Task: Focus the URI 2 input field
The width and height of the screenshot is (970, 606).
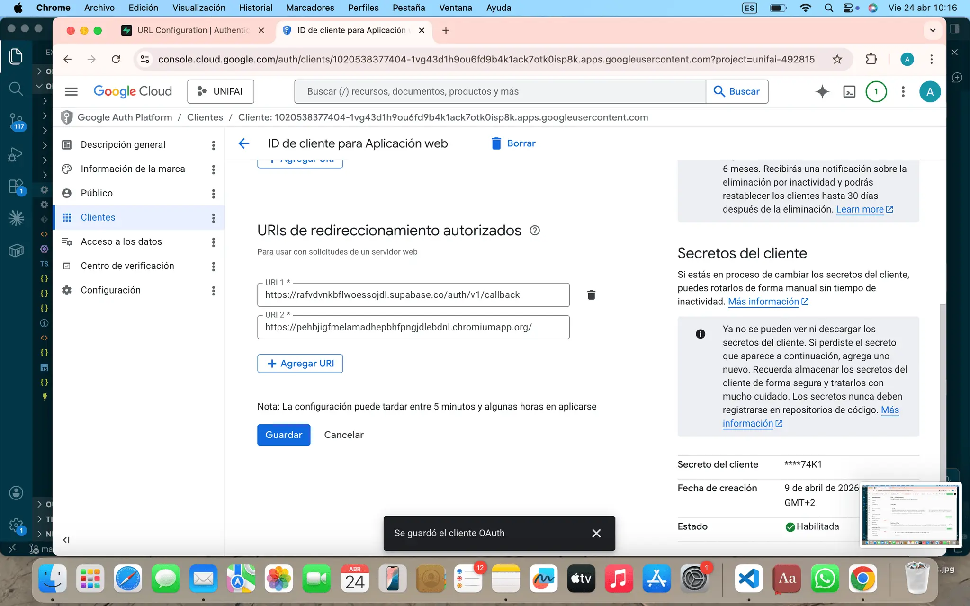Action: (x=413, y=327)
